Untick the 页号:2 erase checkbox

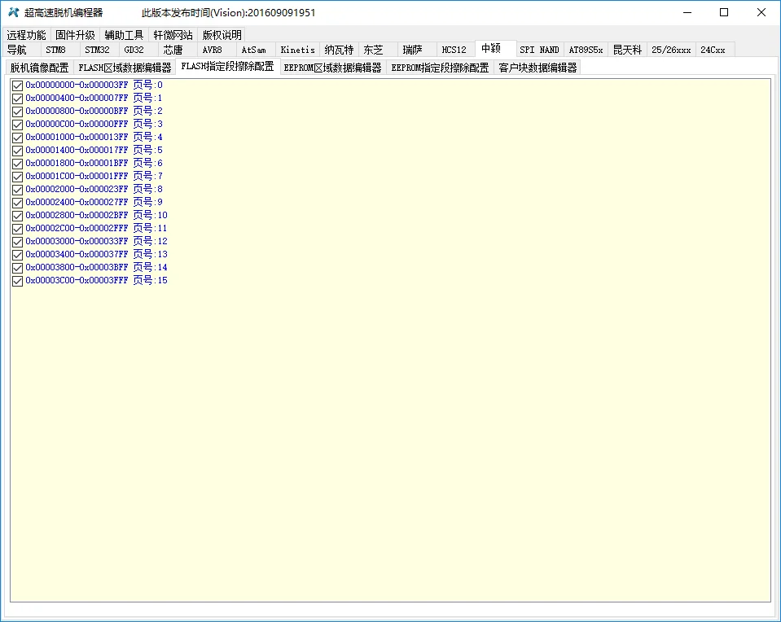pyautogui.click(x=17, y=112)
